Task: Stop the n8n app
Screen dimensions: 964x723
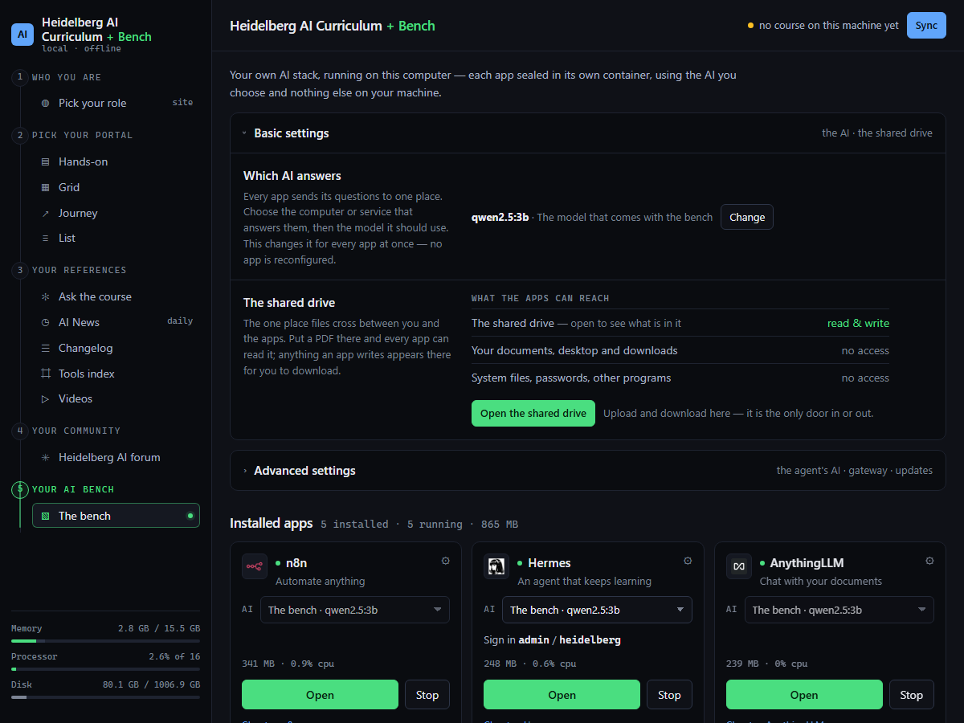Action: click(427, 695)
